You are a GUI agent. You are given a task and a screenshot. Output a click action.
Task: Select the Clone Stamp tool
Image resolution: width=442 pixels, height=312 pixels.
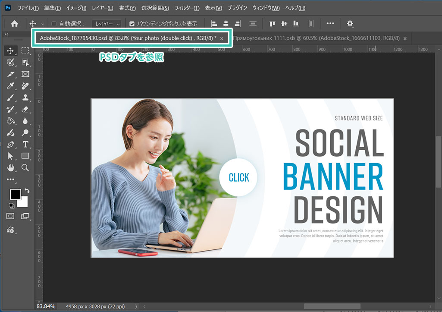click(25, 98)
